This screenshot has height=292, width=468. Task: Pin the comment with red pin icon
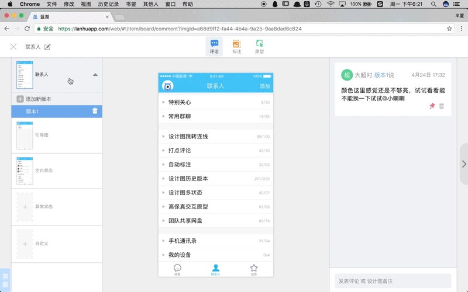tap(432, 106)
